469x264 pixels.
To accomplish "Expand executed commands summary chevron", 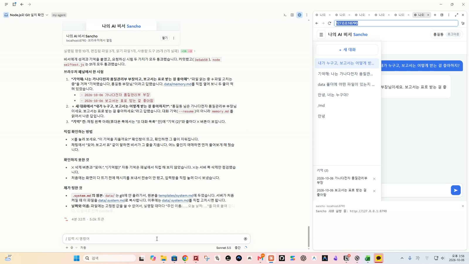I will click(x=195, y=51).
